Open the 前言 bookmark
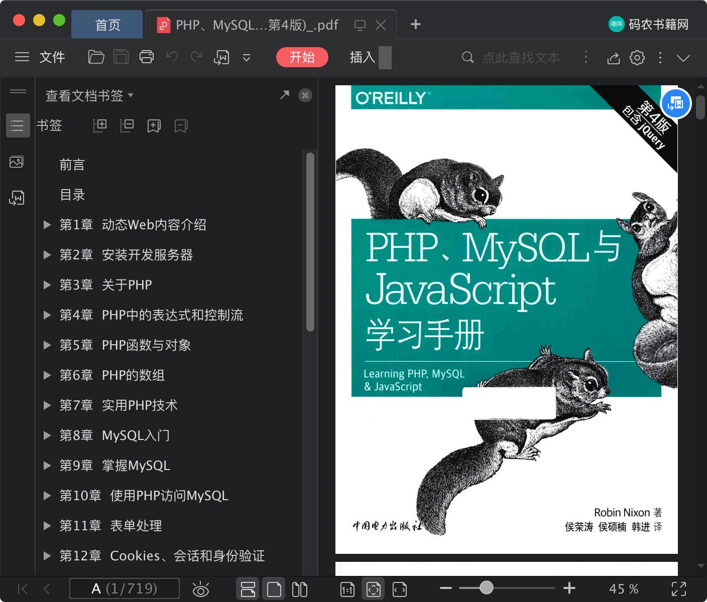This screenshot has width=707, height=602. coord(72,165)
